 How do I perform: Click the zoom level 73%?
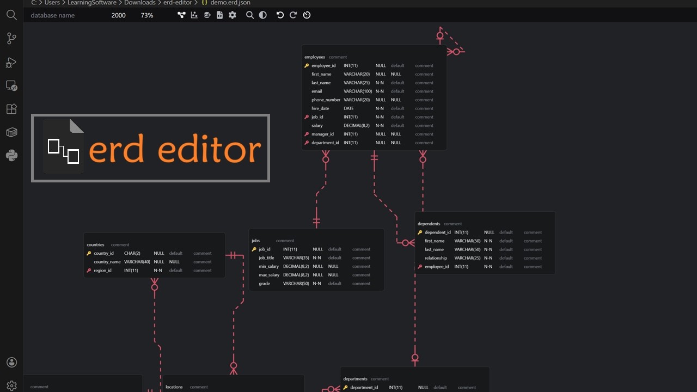[x=147, y=15]
